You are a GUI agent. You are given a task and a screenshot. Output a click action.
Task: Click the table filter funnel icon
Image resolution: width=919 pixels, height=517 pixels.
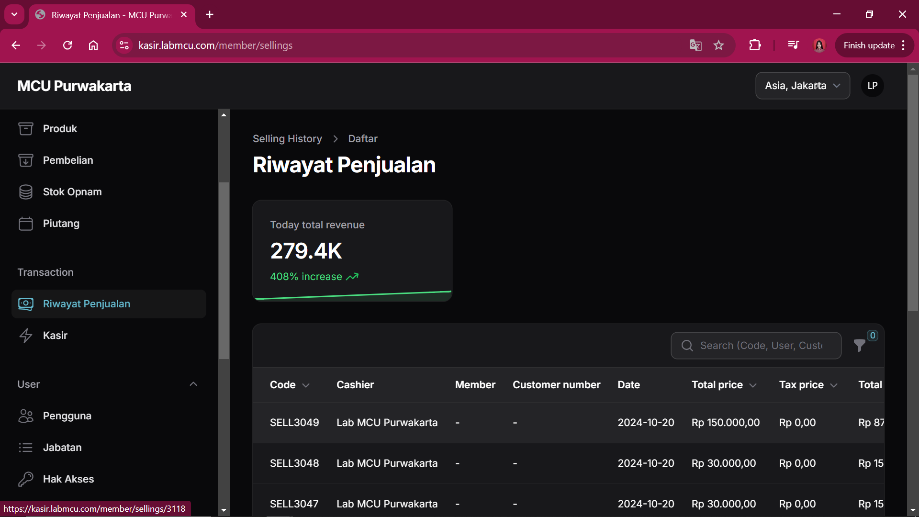pos(860,345)
